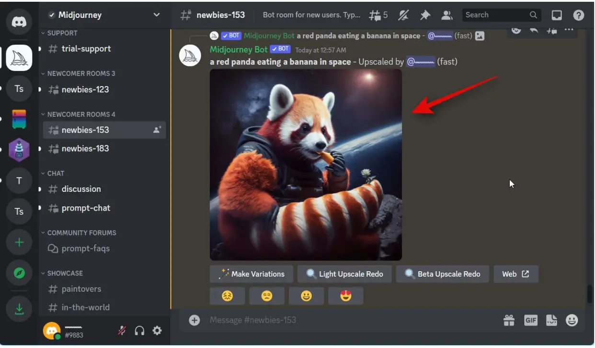The height and width of the screenshot is (348, 595).
Task: Open the Inbox icon in header
Action: 557,15
